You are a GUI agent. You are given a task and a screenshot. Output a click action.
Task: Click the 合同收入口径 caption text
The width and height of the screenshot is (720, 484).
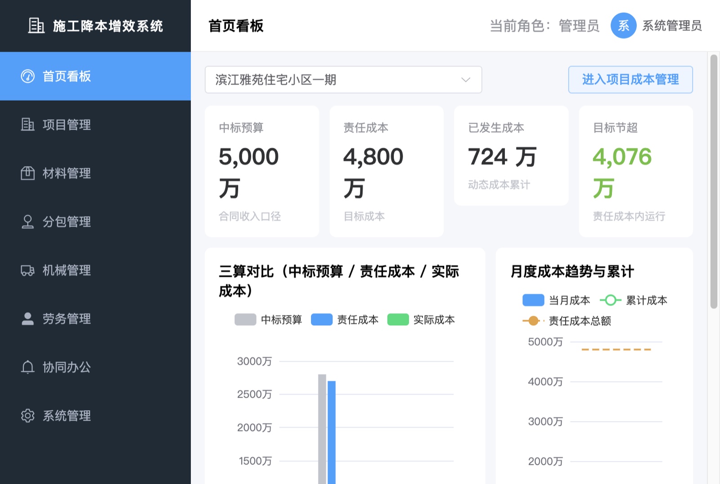250,216
